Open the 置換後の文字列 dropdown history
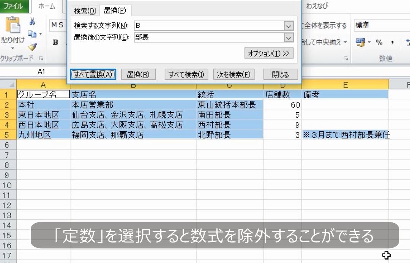The width and height of the screenshot is (410, 263). (x=290, y=38)
